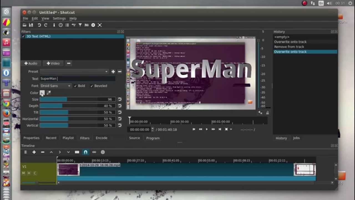Screen dimensions: 355x200
Task: Click the Text input field containing SuperMan
Action: click(x=78, y=79)
